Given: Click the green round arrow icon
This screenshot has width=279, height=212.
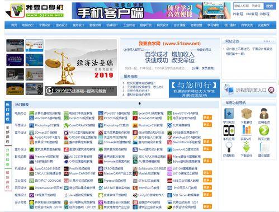Looking at the screenshot, I should (x=264, y=130).
